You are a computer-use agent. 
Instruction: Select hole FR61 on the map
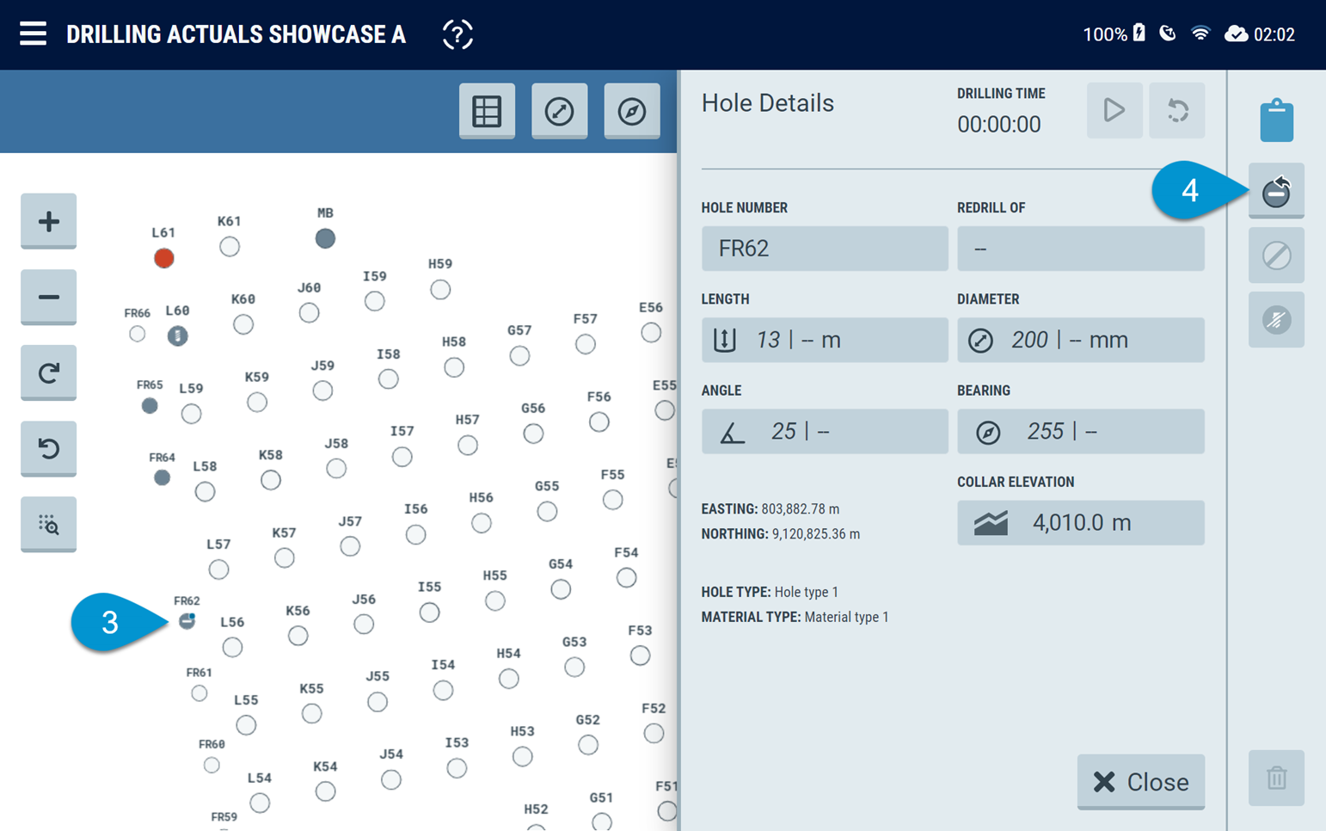pos(199,692)
